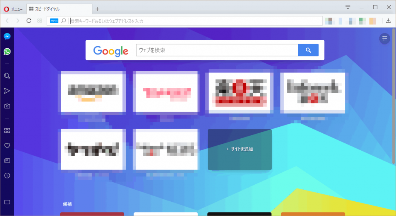Toggle the VPN badge in address bar

(54, 21)
